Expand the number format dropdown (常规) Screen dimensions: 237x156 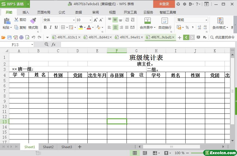point(206,20)
